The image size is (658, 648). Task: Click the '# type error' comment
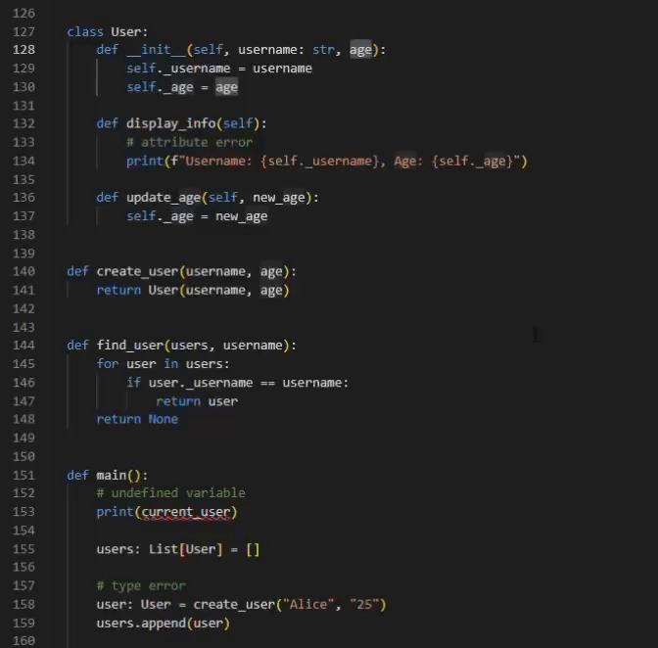pos(141,586)
